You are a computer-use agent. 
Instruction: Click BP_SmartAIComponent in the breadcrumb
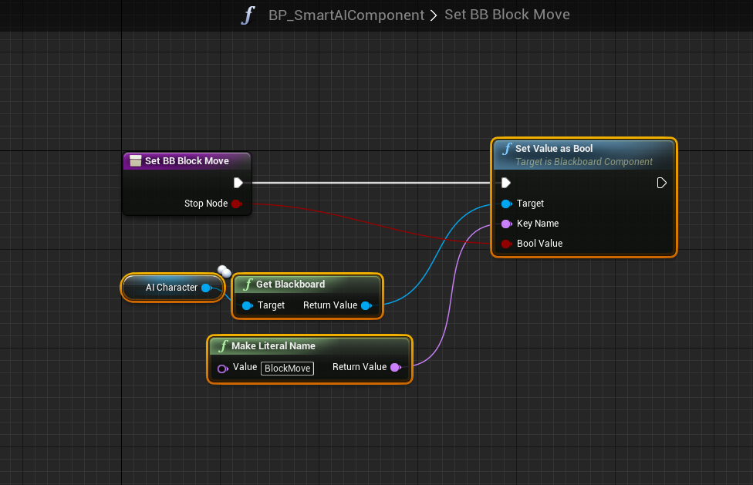pos(346,15)
